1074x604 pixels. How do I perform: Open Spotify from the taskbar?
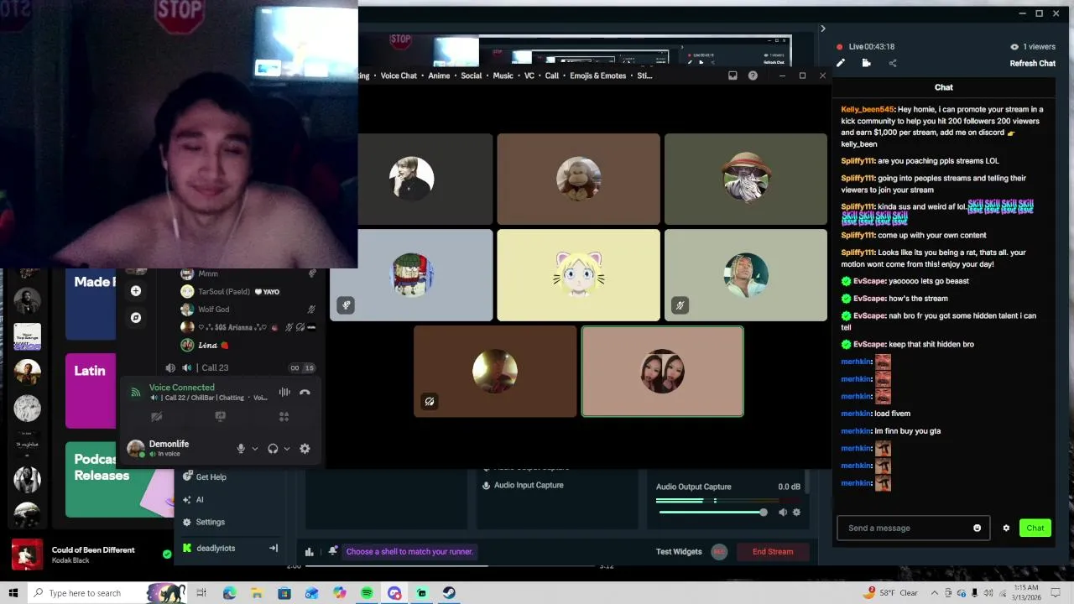(x=367, y=593)
